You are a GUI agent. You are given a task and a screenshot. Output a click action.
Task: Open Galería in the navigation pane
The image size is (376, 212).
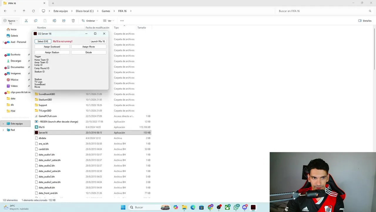pos(14,36)
